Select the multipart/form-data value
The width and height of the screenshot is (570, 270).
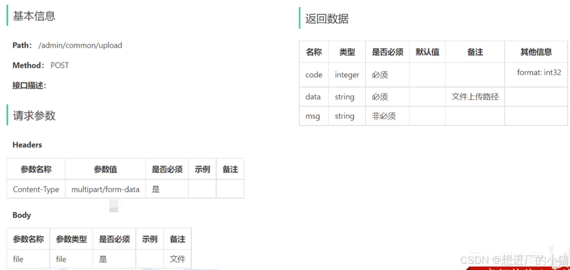tap(105, 189)
